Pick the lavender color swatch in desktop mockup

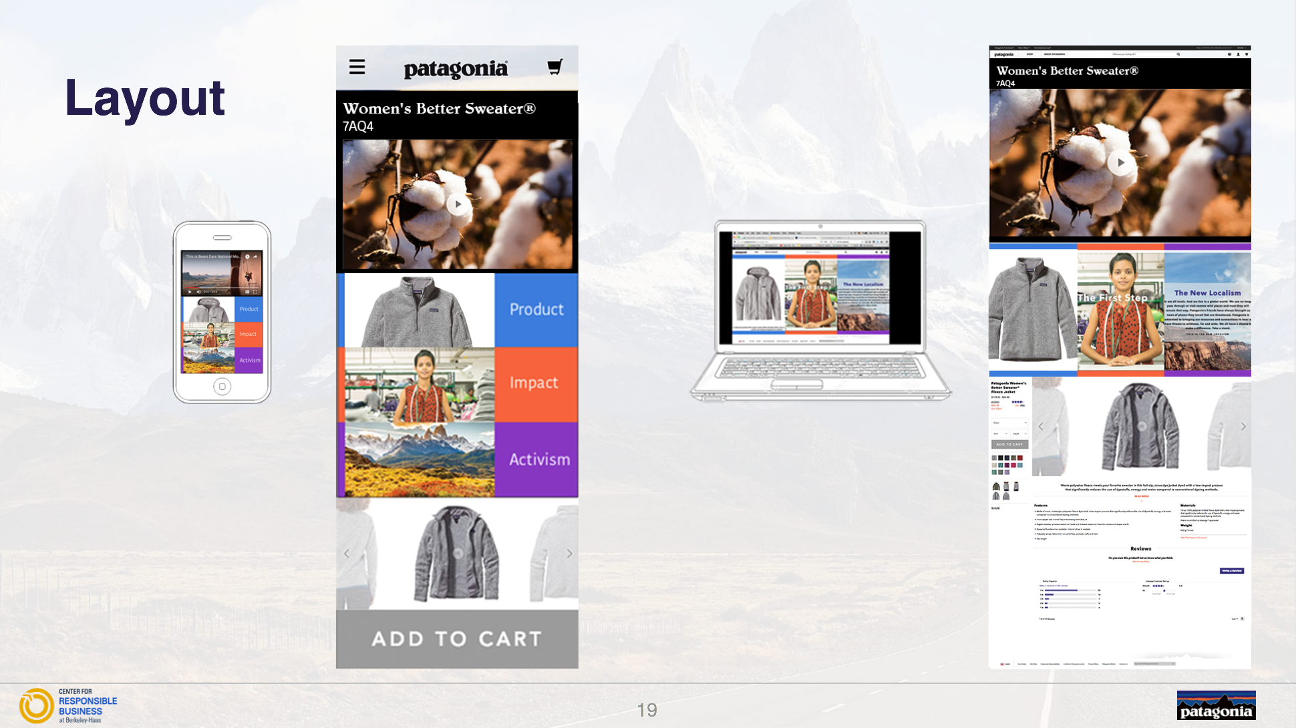click(1007, 472)
